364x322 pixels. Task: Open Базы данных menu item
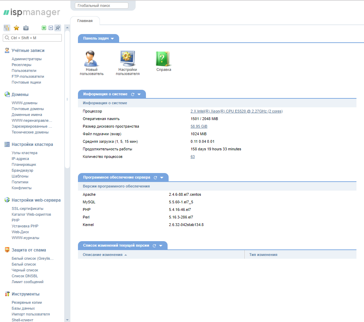click(x=23, y=308)
